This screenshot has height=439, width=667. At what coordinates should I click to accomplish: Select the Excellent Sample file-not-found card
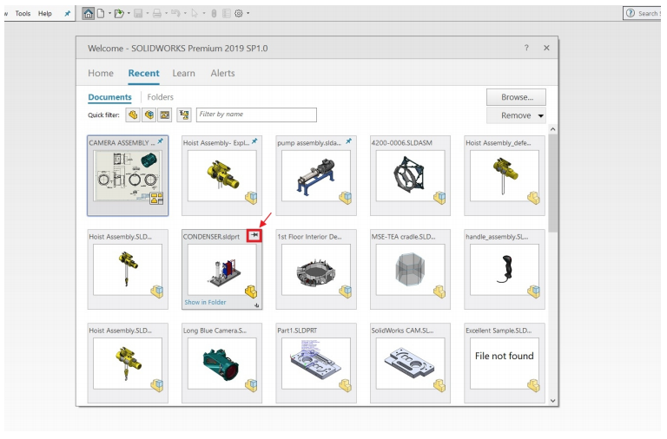coord(505,364)
